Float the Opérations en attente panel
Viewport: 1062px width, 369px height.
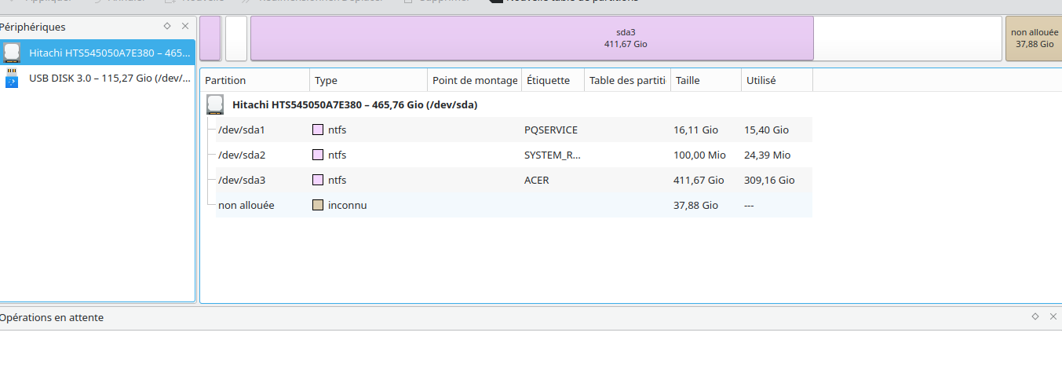(1035, 316)
